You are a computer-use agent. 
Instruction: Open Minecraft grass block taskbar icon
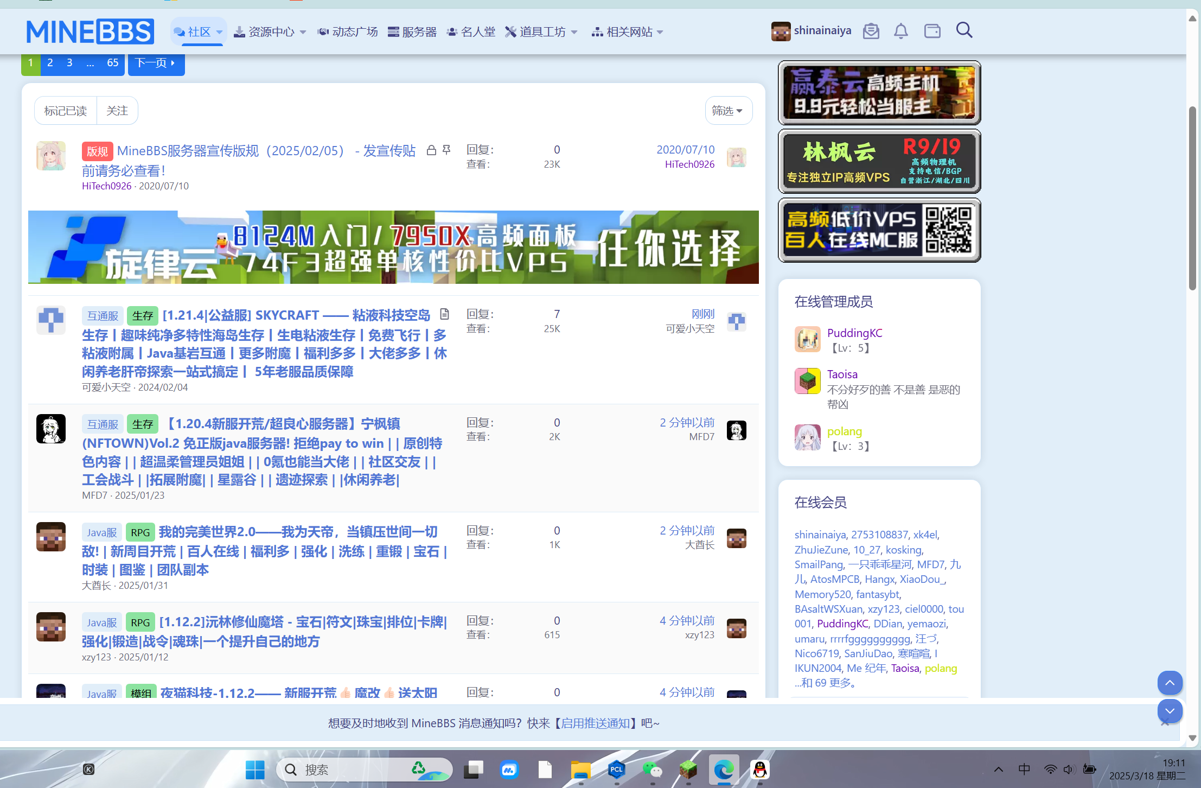(688, 769)
